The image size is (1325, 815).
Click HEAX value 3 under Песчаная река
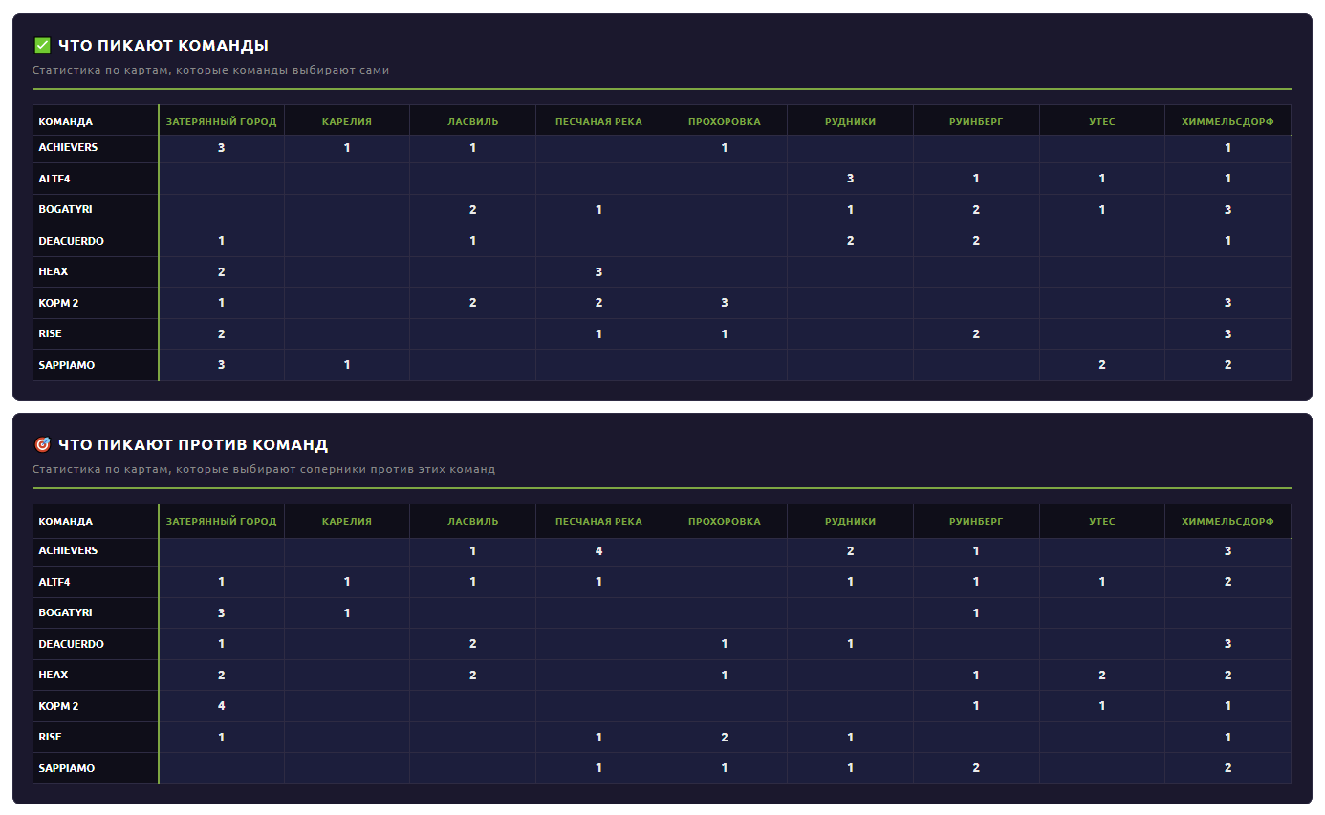coord(598,272)
